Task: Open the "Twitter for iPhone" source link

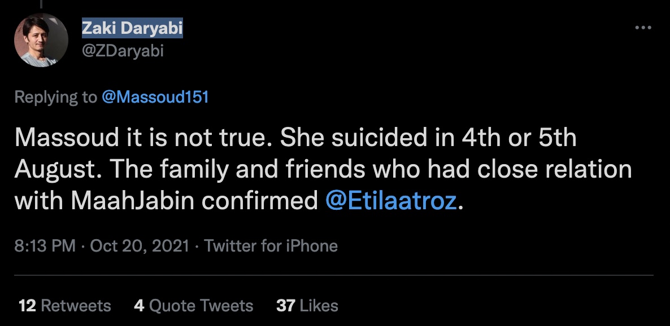Action: [271, 246]
